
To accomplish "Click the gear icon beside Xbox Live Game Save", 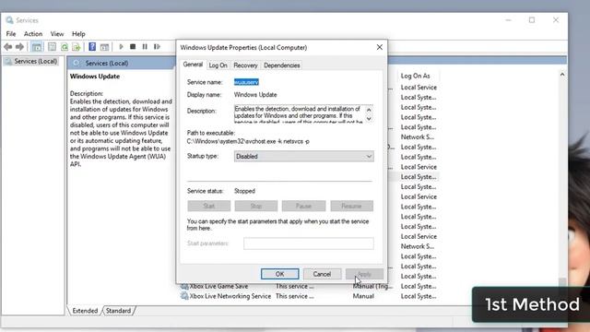I will pos(184,287).
